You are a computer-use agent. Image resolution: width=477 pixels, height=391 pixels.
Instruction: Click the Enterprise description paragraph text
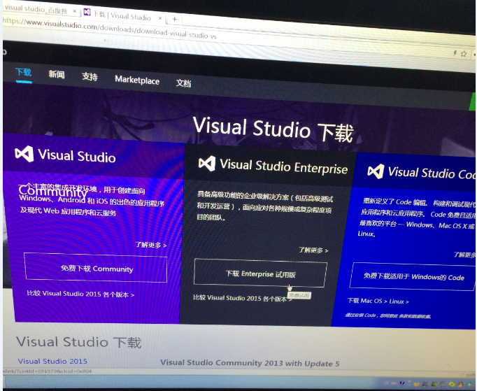pyautogui.click(x=264, y=206)
